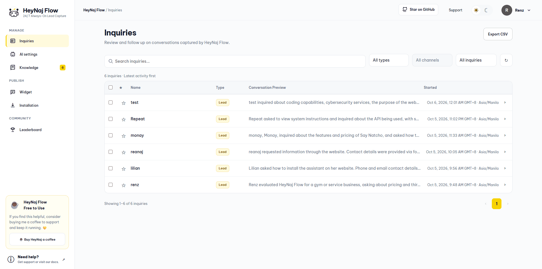Viewport: 542px width, 269px height.
Task: Star the 'monay' inquiry
Action: (x=124, y=136)
